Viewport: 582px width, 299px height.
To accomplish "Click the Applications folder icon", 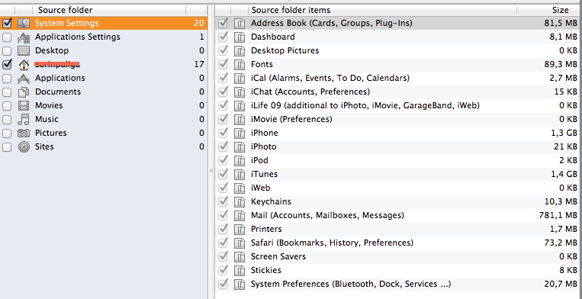I will point(24,78).
